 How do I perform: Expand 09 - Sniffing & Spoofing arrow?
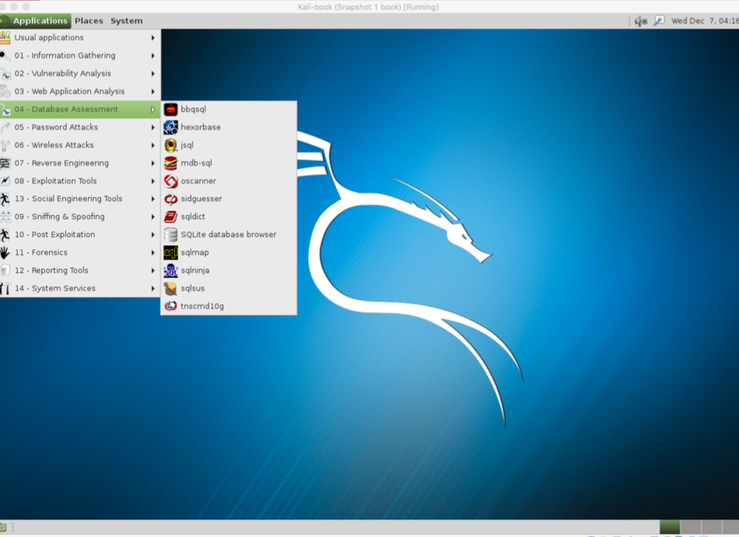pyautogui.click(x=153, y=216)
